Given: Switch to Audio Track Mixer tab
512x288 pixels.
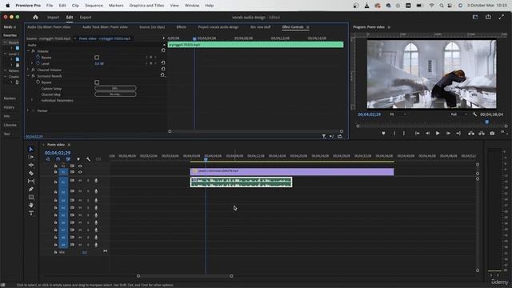Looking at the screenshot, I should point(105,27).
